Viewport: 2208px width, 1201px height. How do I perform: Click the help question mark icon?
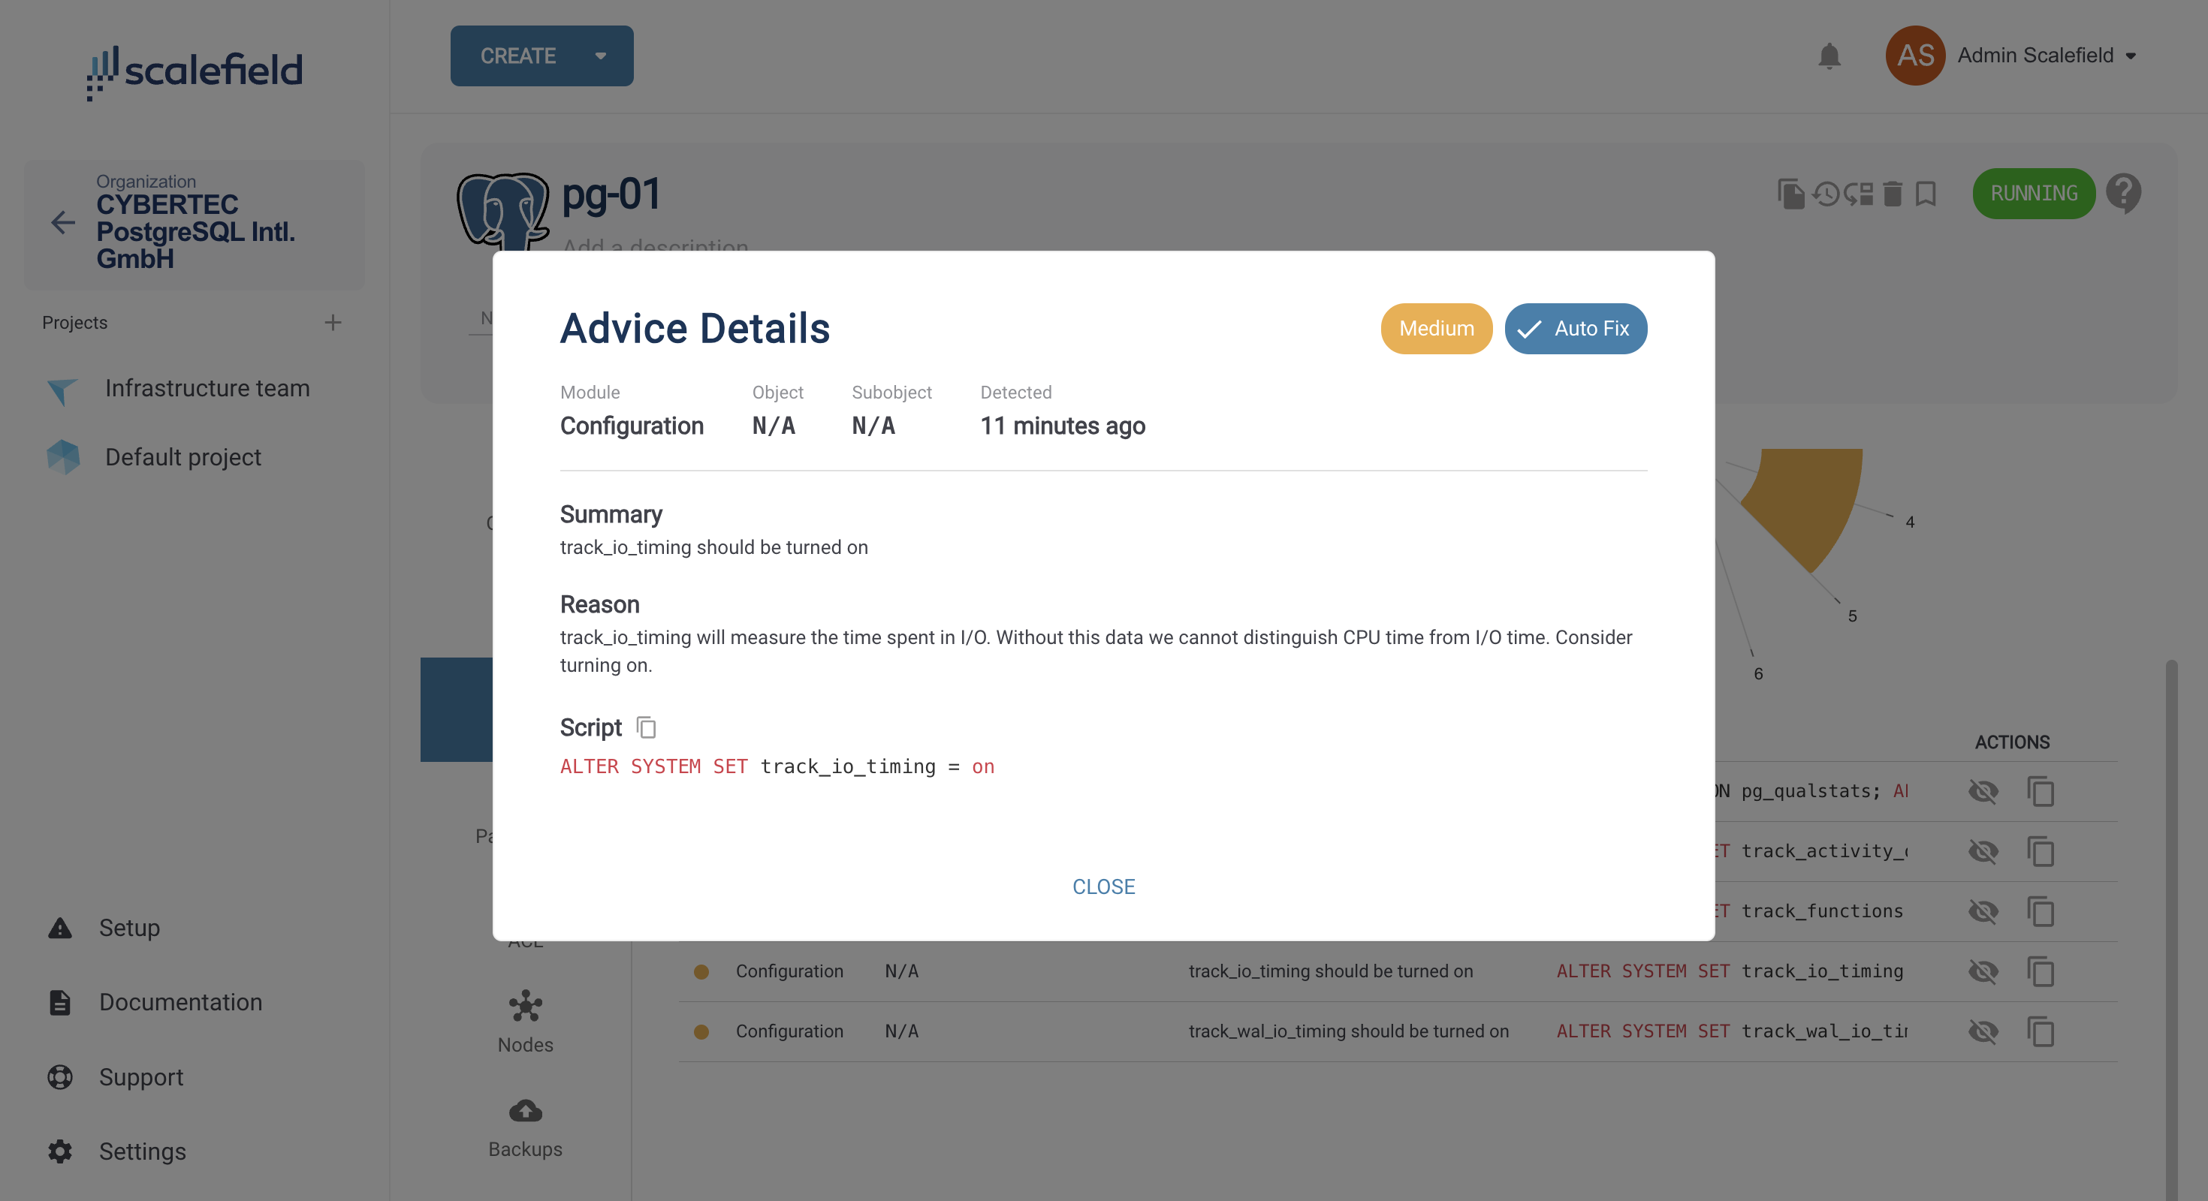tap(2124, 193)
